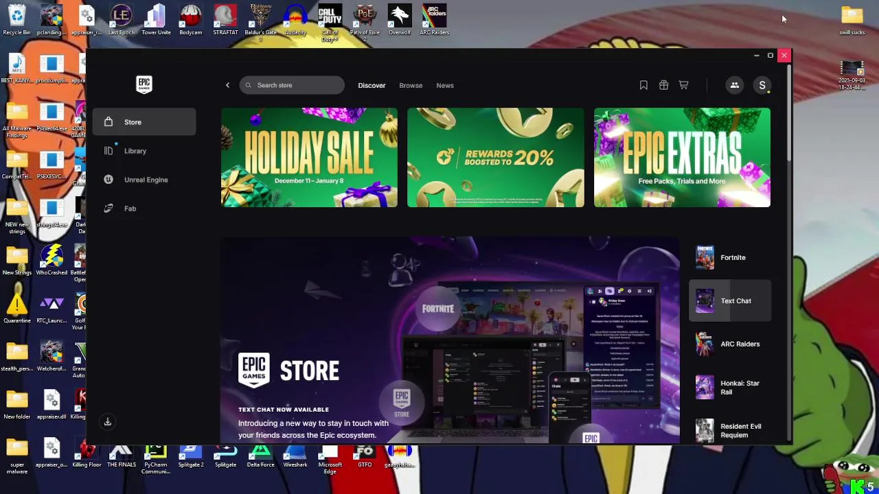Select 'swill sucks' desktop folder
Viewport: 879px width, 494px height.
[x=852, y=19]
